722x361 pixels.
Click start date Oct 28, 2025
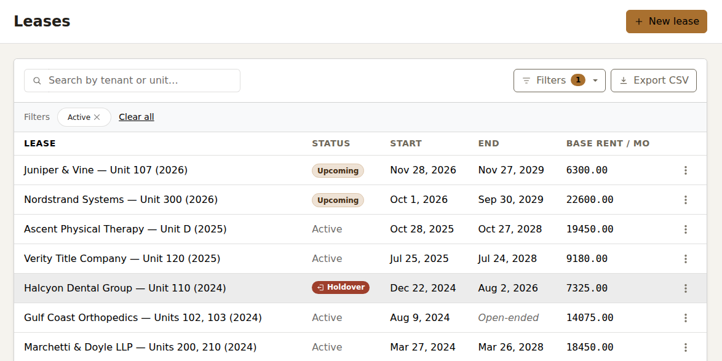(x=422, y=229)
